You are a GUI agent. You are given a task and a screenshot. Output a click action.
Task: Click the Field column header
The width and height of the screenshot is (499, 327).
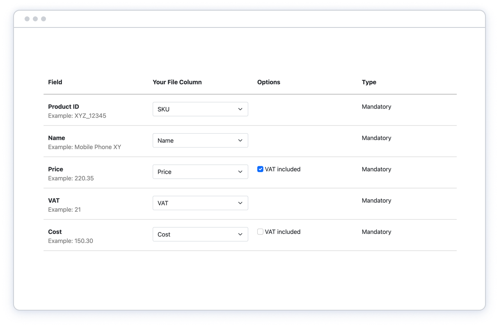point(55,82)
